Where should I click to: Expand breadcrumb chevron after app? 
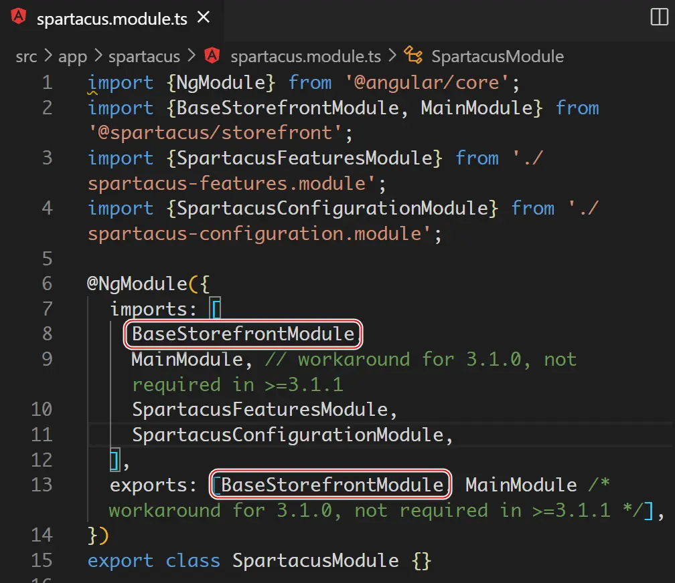pos(98,55)
